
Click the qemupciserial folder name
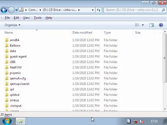pyautogui.click(x=20, y=84)
